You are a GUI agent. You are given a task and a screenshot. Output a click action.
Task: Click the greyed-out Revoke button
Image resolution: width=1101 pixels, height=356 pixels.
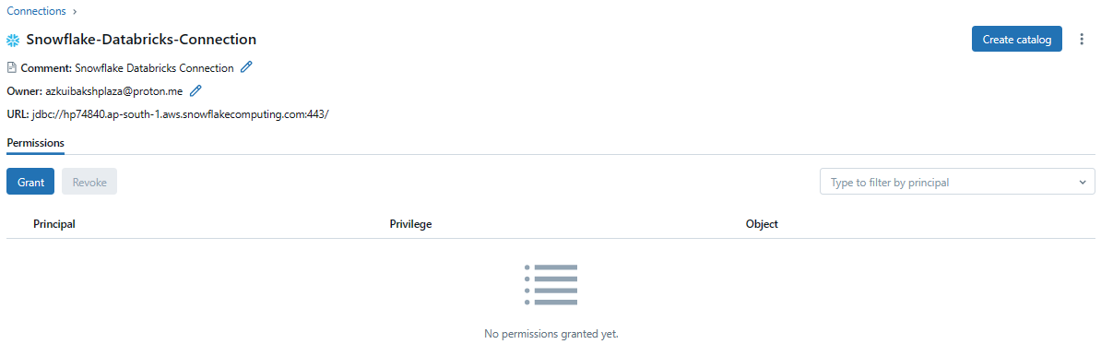[x=89, y=182]
